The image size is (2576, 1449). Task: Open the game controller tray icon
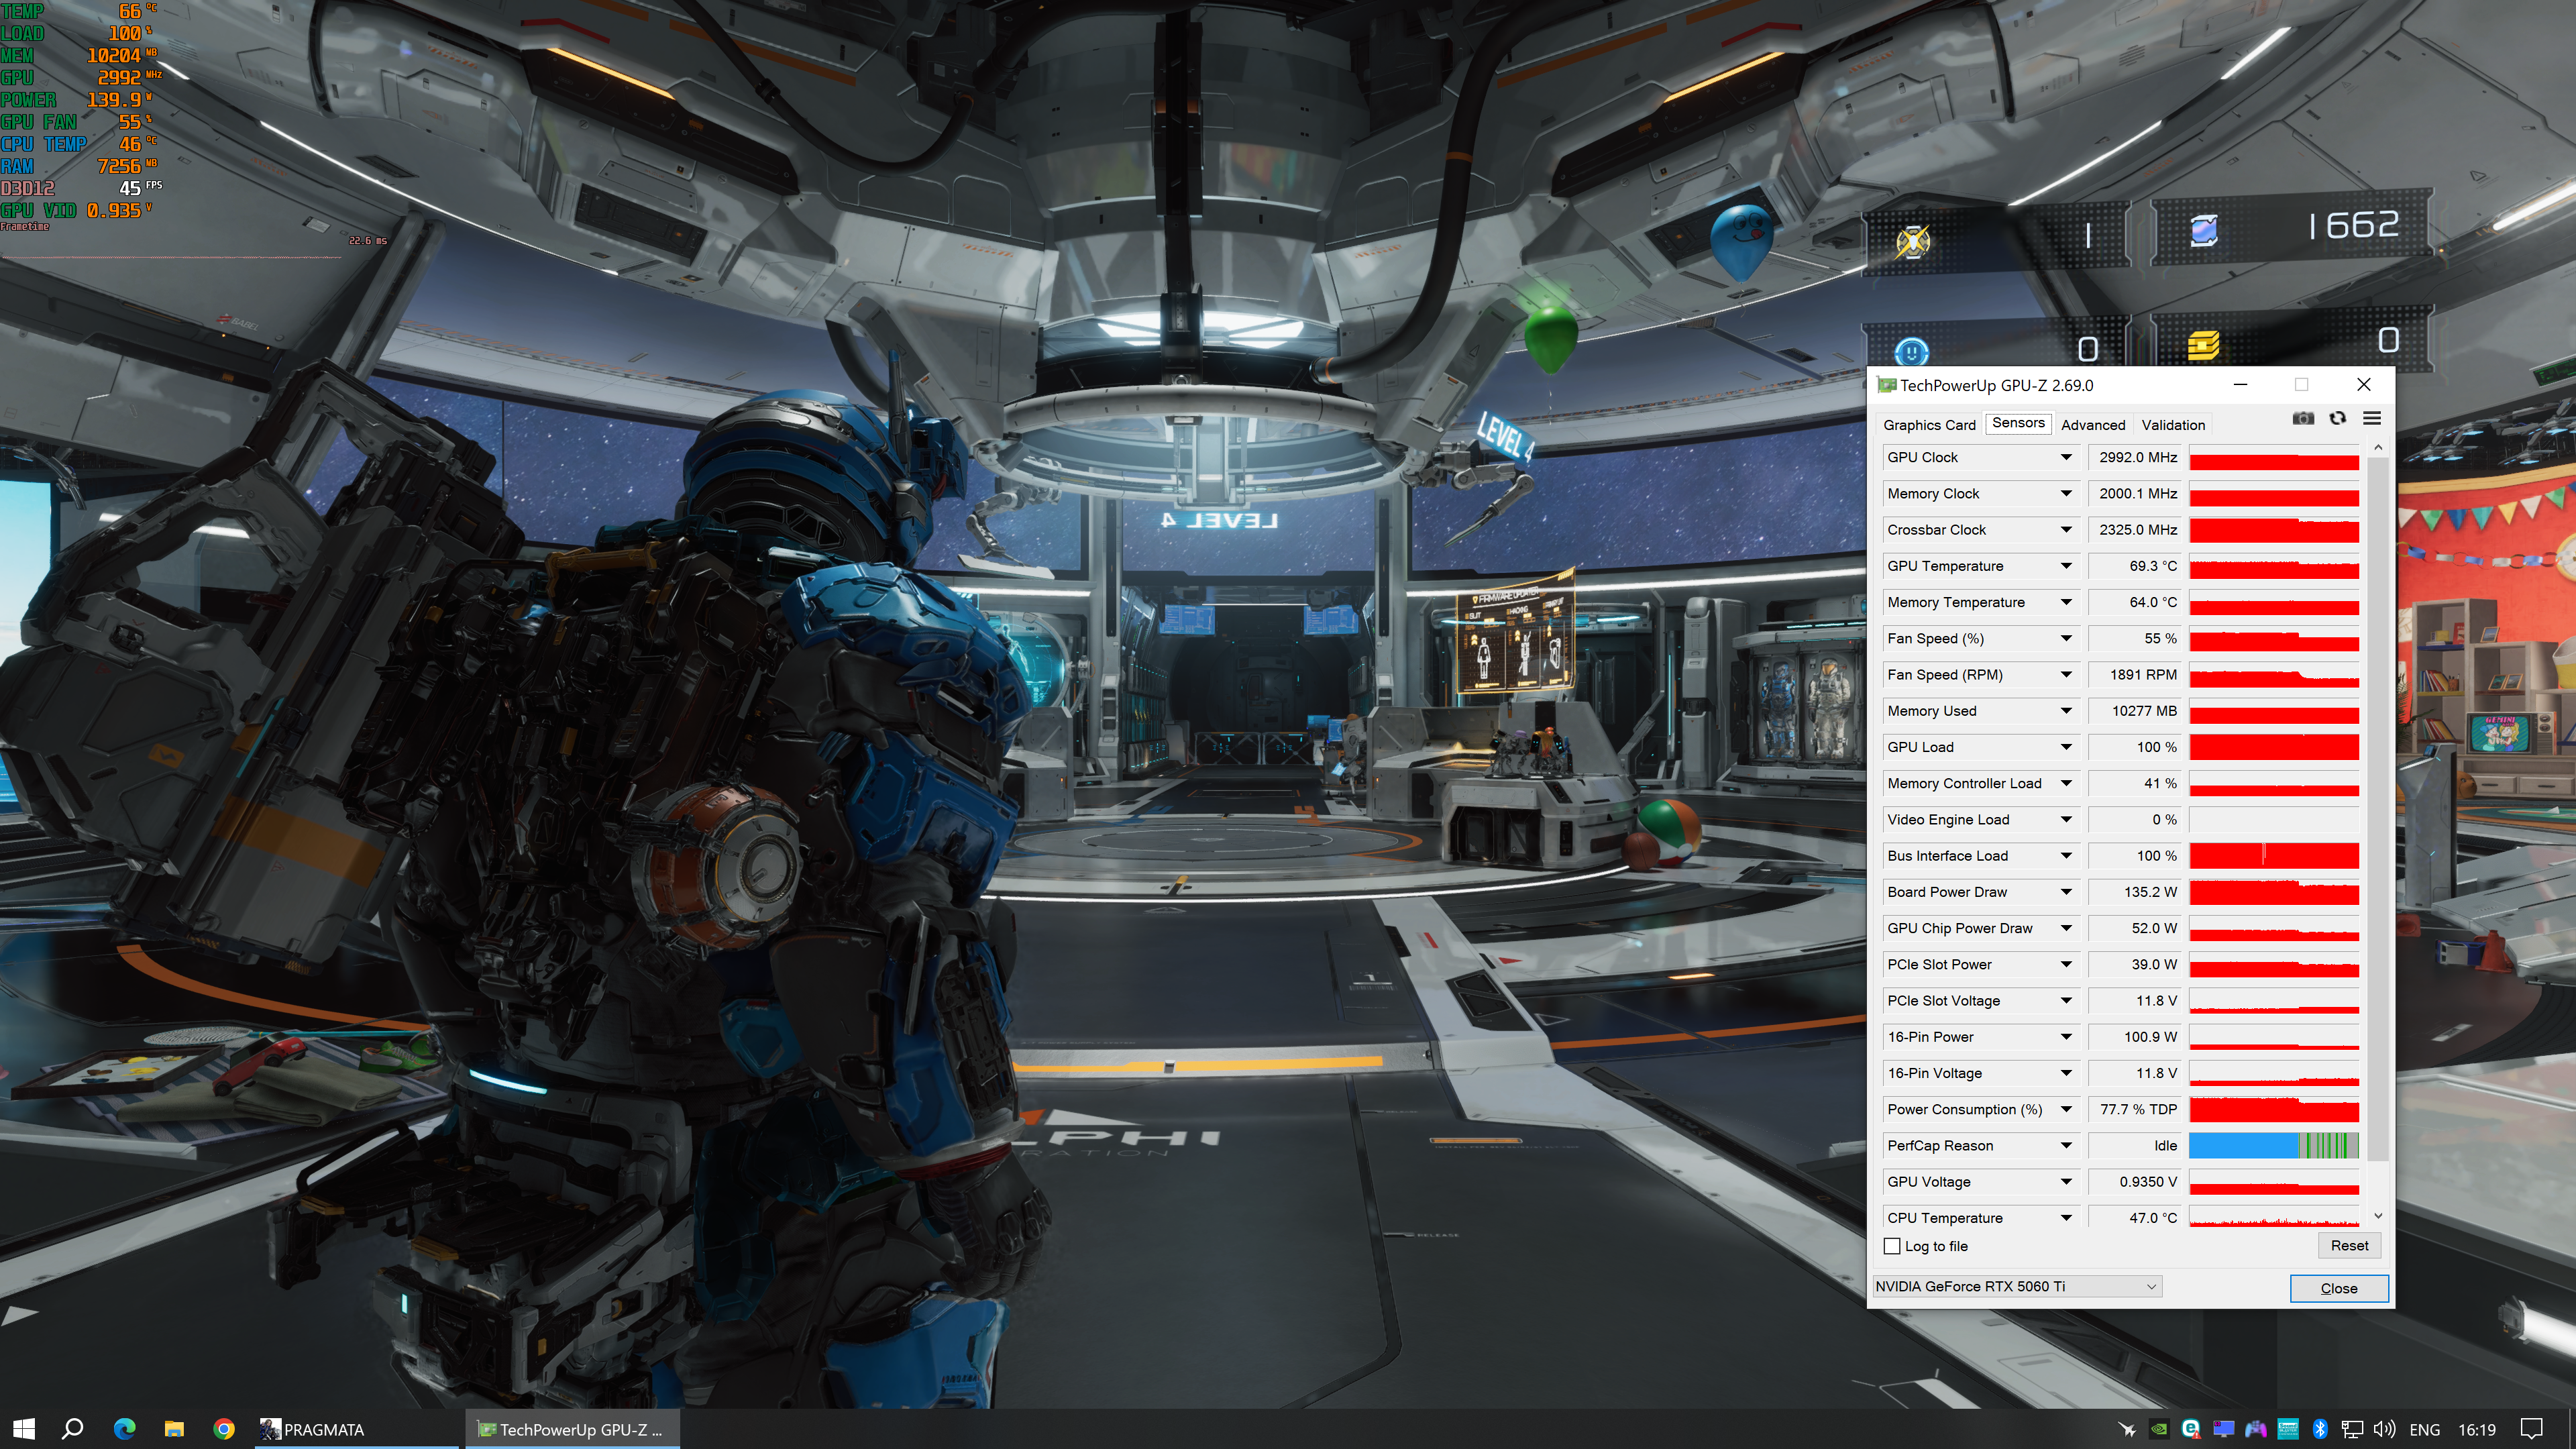(x=2255, y=1429)
